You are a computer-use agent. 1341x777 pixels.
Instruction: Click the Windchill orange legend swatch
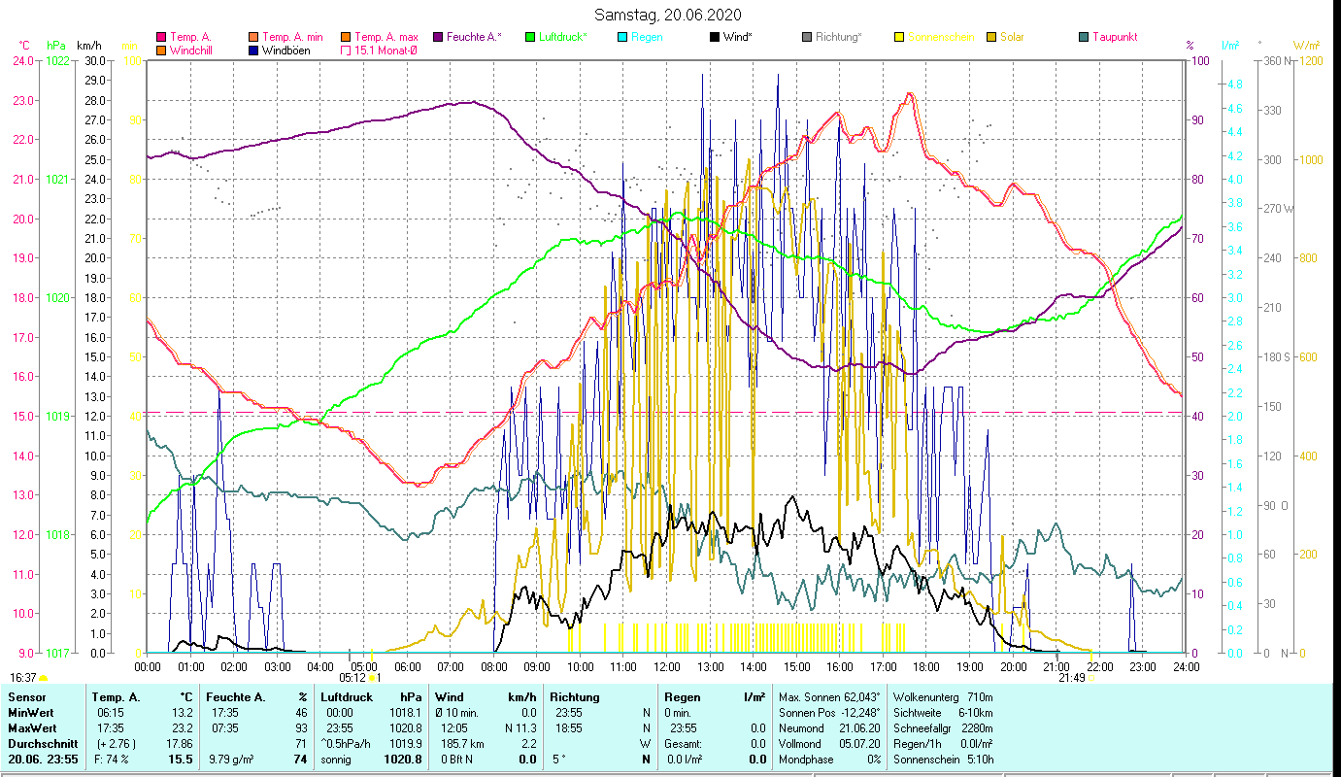[x=161, y=50]
